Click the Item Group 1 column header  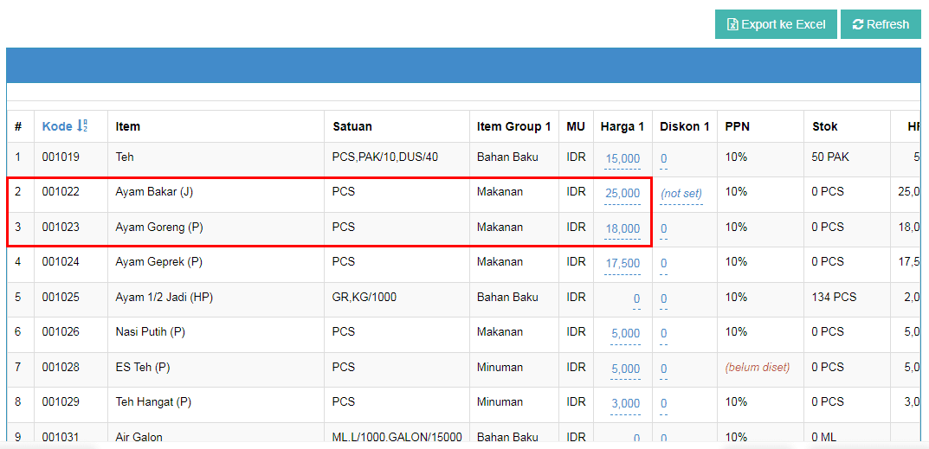(x=513, y=126)
